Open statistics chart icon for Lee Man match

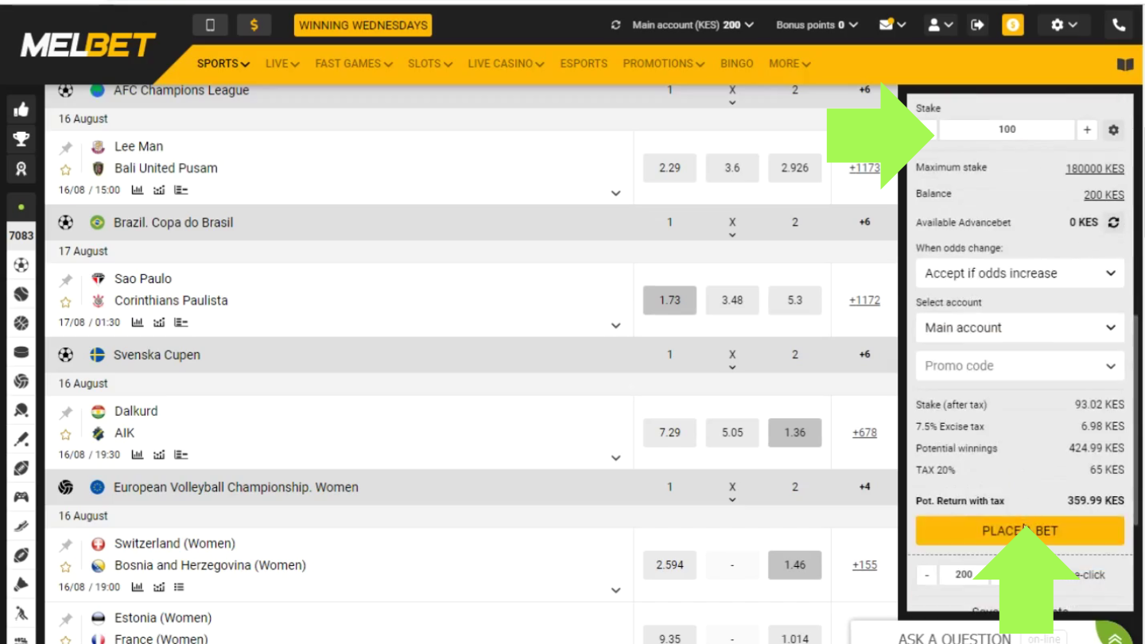[x=138, y=190]
